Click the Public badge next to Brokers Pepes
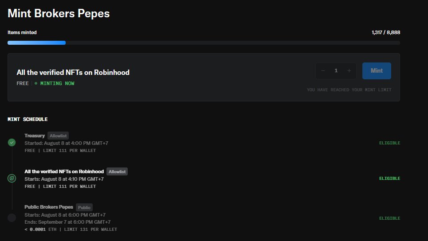Screen dimensions: 428x241 [x=84, y=207]
